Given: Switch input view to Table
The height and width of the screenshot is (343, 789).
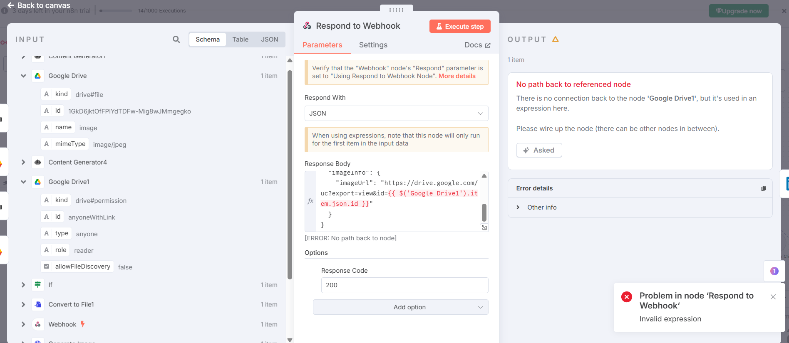Looking at the screenshot, I should tap(240, 39).
